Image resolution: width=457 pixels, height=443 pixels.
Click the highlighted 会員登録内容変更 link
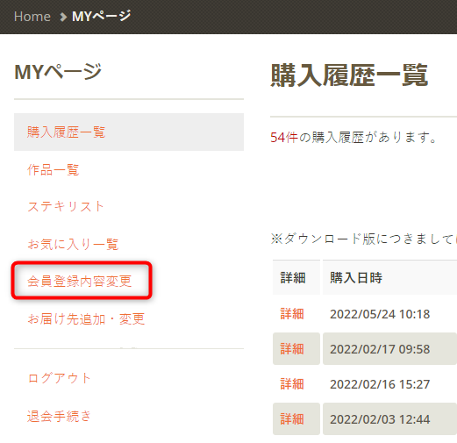click(x=79, y=281)
